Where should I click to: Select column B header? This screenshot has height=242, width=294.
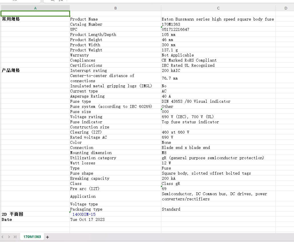(x=116, y=8)
